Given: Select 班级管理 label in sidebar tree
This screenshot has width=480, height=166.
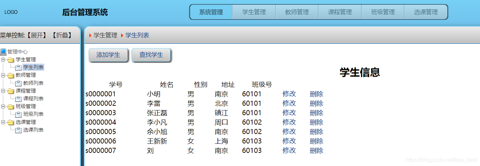Looking at the screenshot, I should click(x=26, y=106).
